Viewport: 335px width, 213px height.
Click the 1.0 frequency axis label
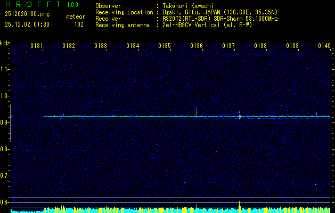tap(4, 96)
